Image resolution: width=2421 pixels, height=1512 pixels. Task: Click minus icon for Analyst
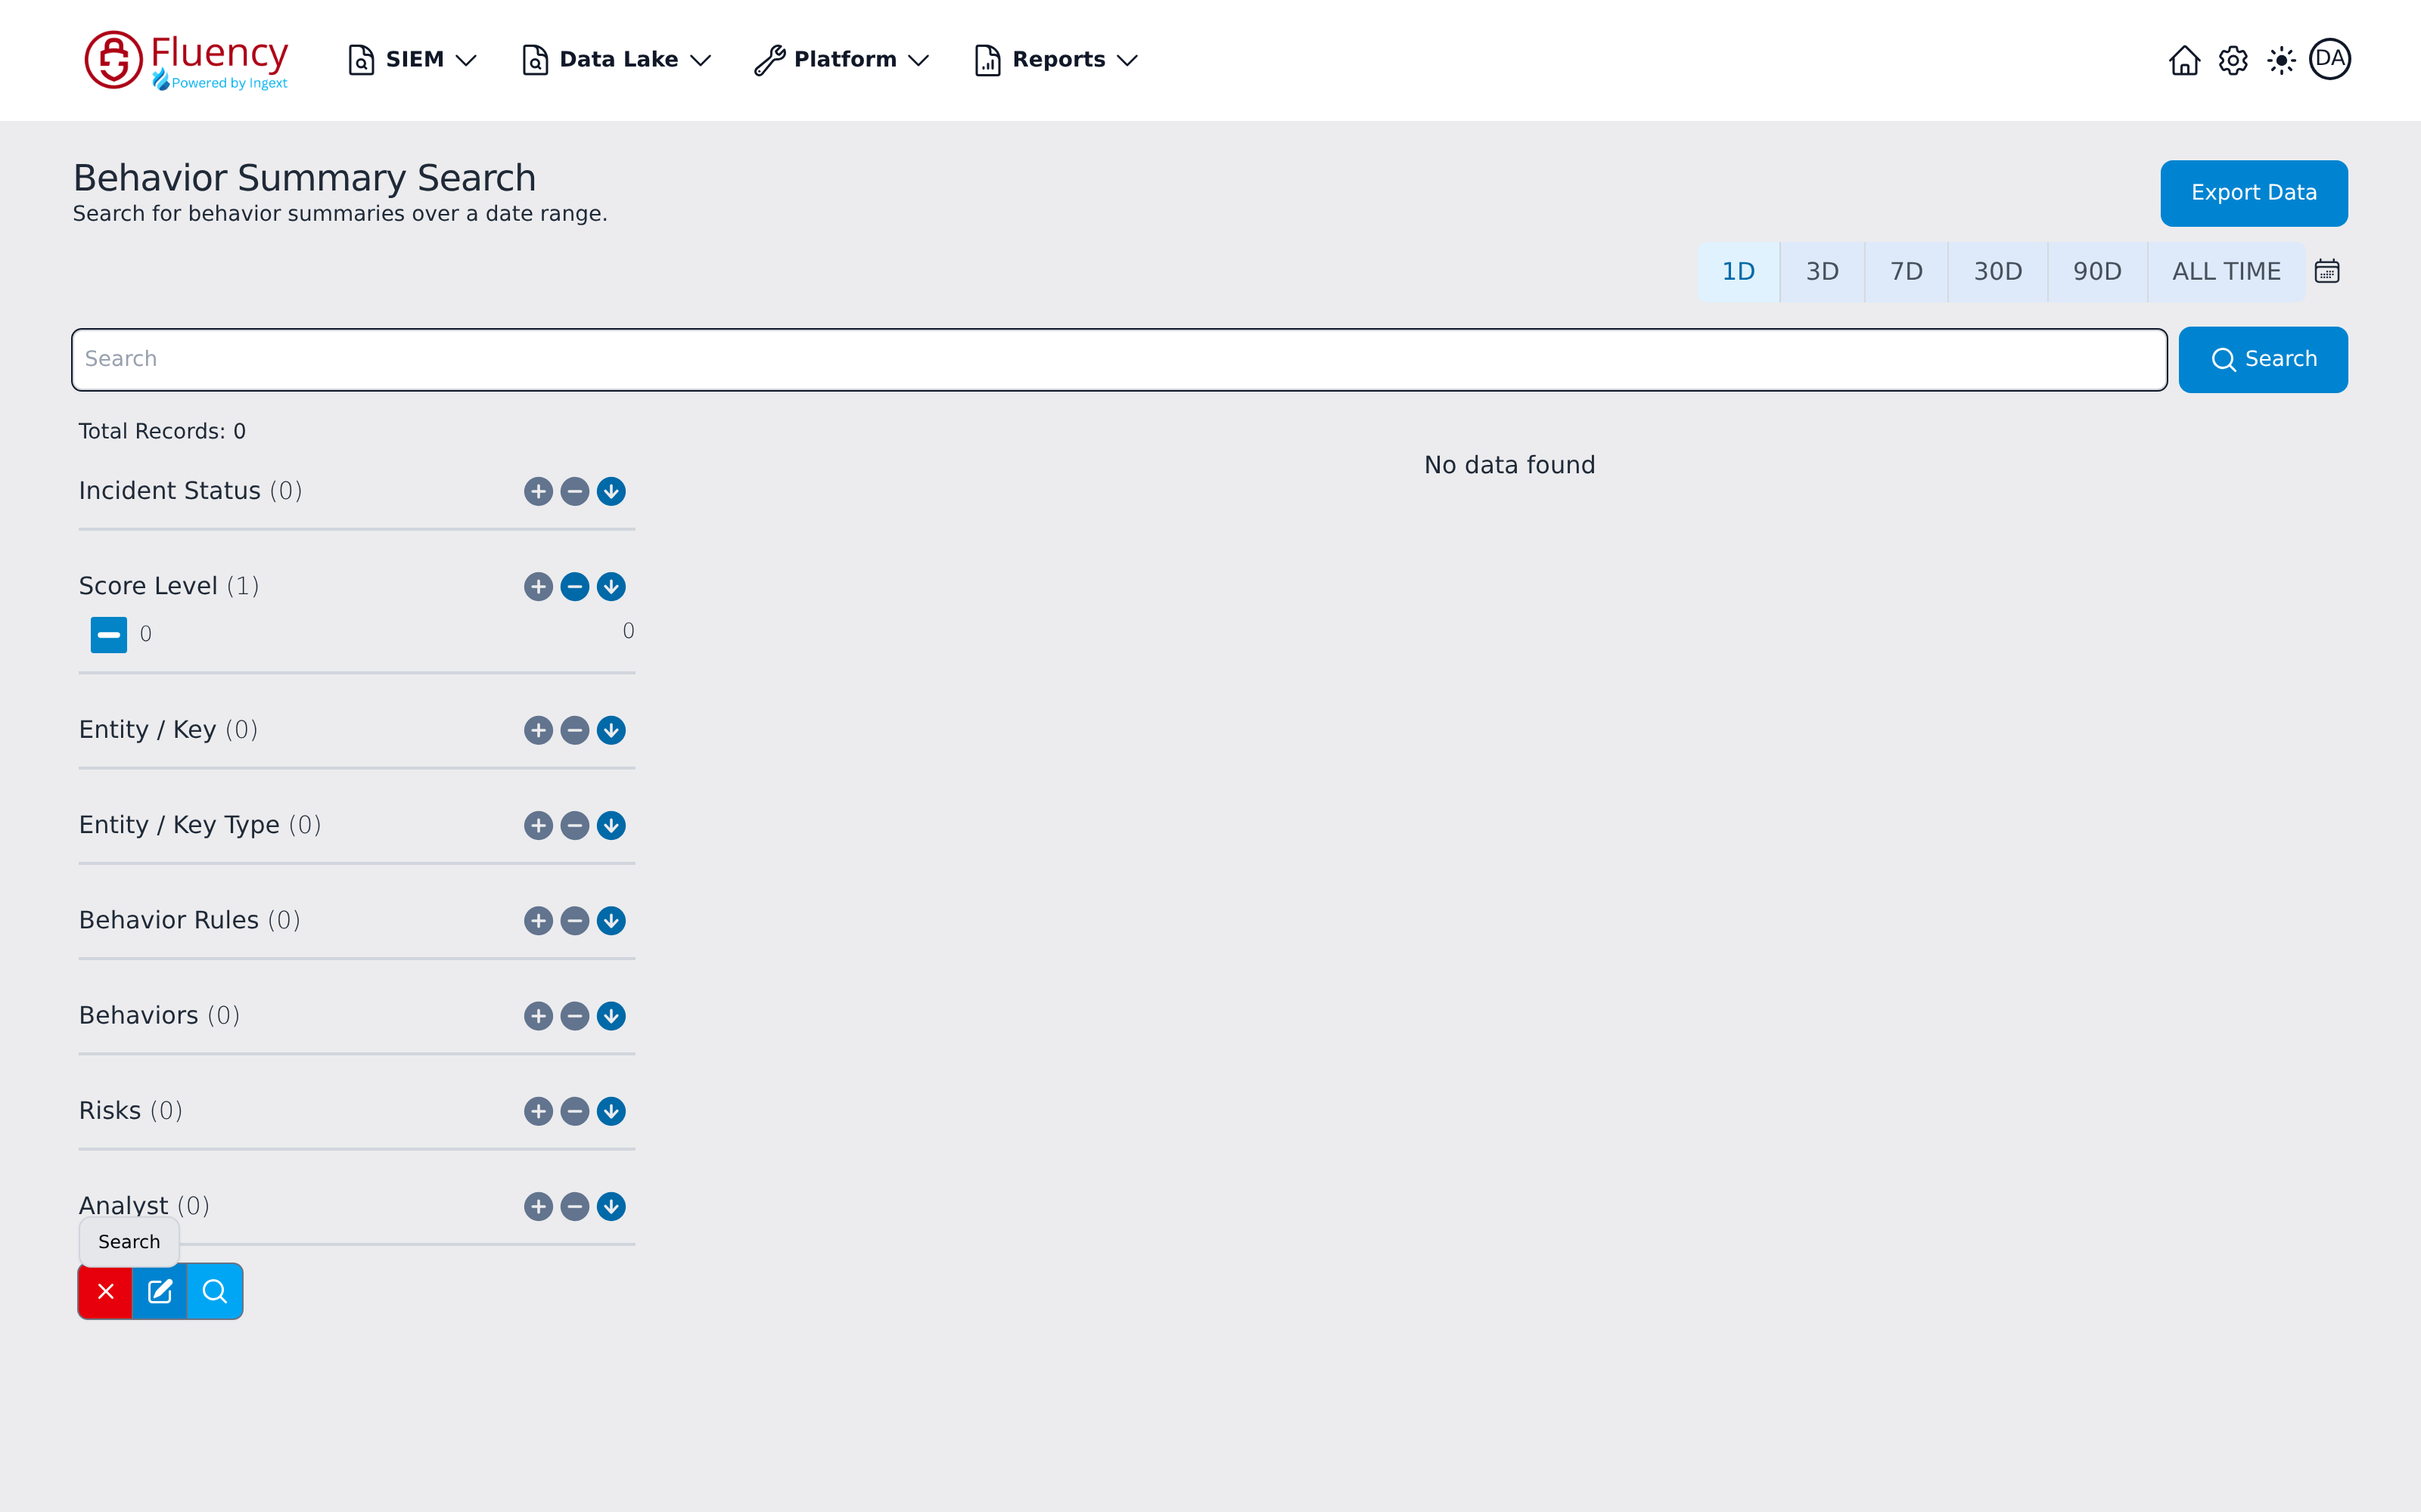click(x=574, y=1206)
